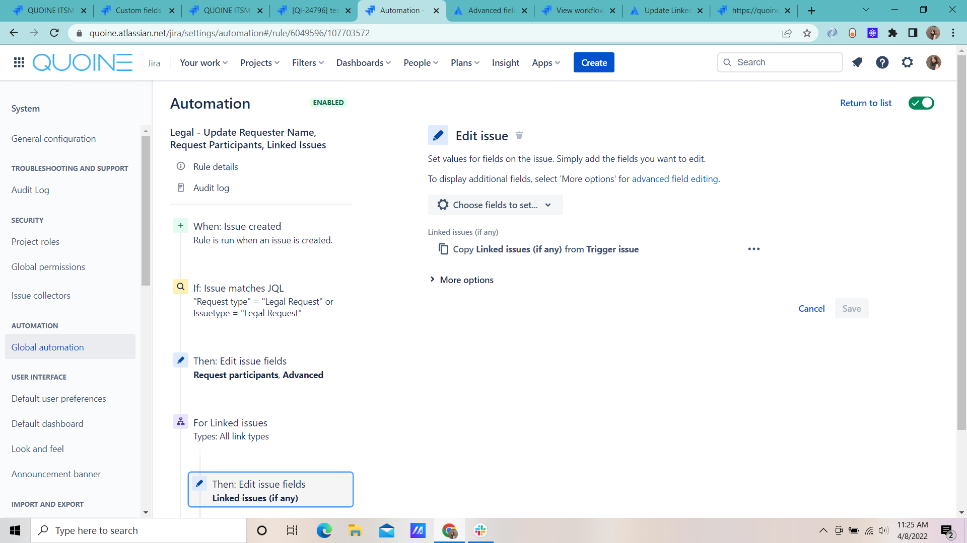Click the three-dots menu for Linked issues
Viewport: 967px width, 543px height.
pyautogui.click(x=753, y=249)
